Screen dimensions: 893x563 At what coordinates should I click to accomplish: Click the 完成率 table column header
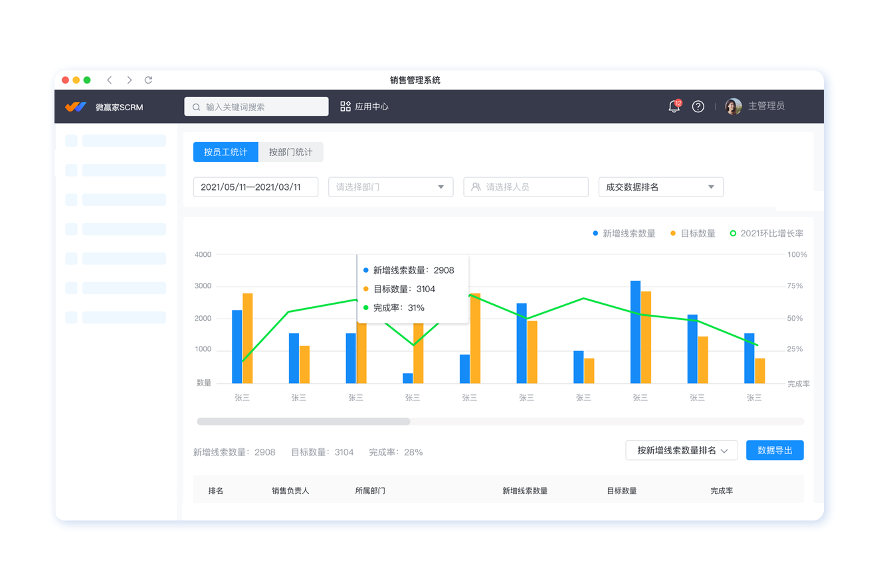pyautogui.click(x=722, y=491)
